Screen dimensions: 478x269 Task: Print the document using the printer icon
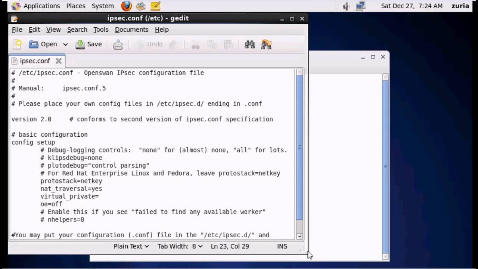[x=118, y=44]
